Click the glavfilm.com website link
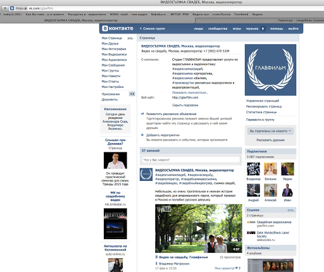This screenshot has width=324, height=272. [x=185, y=97]
